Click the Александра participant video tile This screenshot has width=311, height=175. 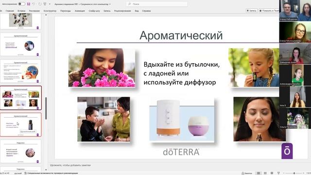295,75
